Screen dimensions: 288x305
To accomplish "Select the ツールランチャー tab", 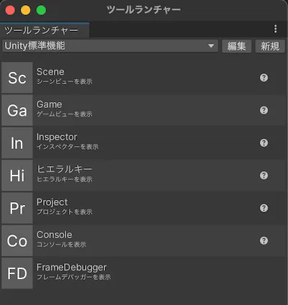I will (x=45, y=30).
